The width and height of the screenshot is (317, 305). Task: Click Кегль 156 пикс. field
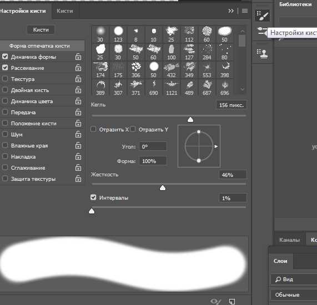coord(232,105)
